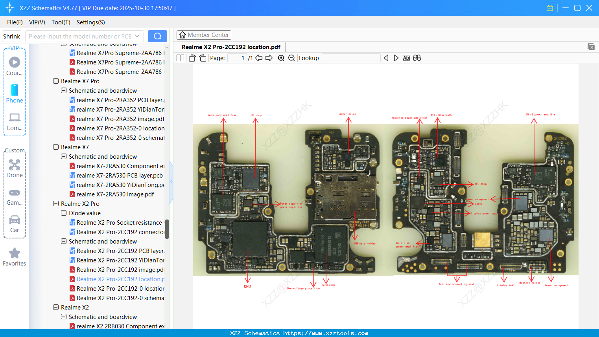This screenshot has height=337, width=599.
Task: Open Realme X2 Pro-2CC192 image.pdf
Action: (x=120, y=270)
